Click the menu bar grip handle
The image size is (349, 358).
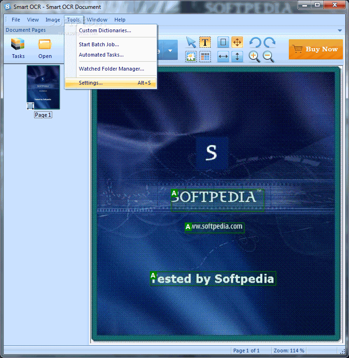(7, 20)
